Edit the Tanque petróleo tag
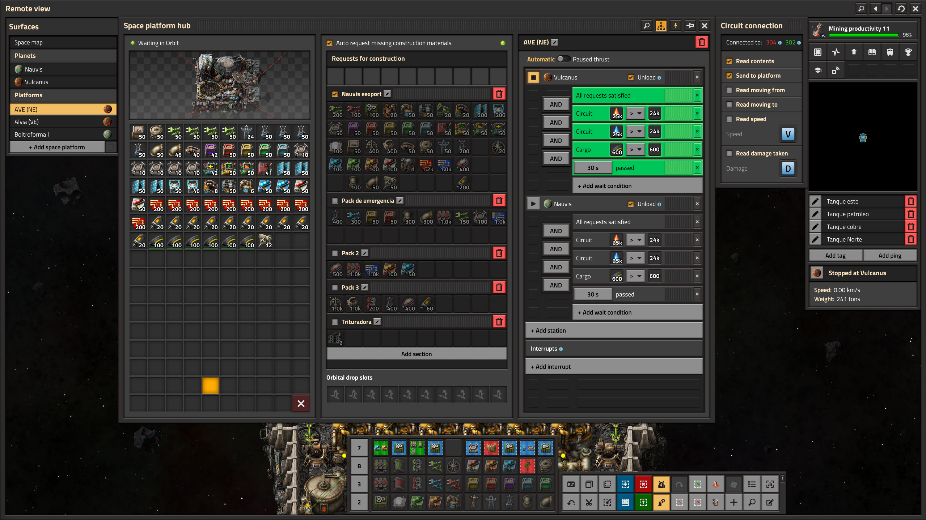The height and width of the screenshot is (520, 926). coord(815,214)
